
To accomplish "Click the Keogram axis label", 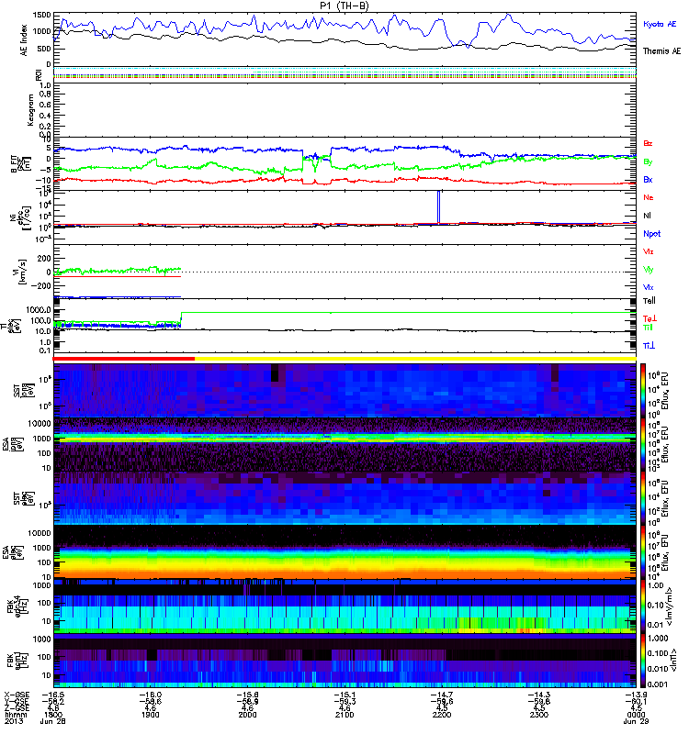I will (30, 109).
